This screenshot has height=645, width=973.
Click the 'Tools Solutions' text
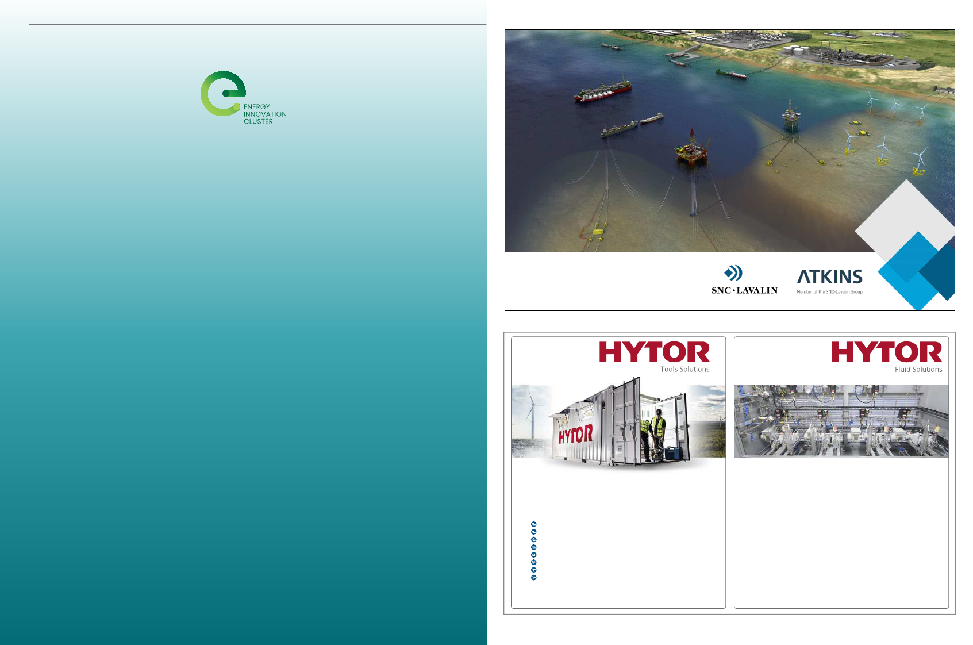pos(684,370)
